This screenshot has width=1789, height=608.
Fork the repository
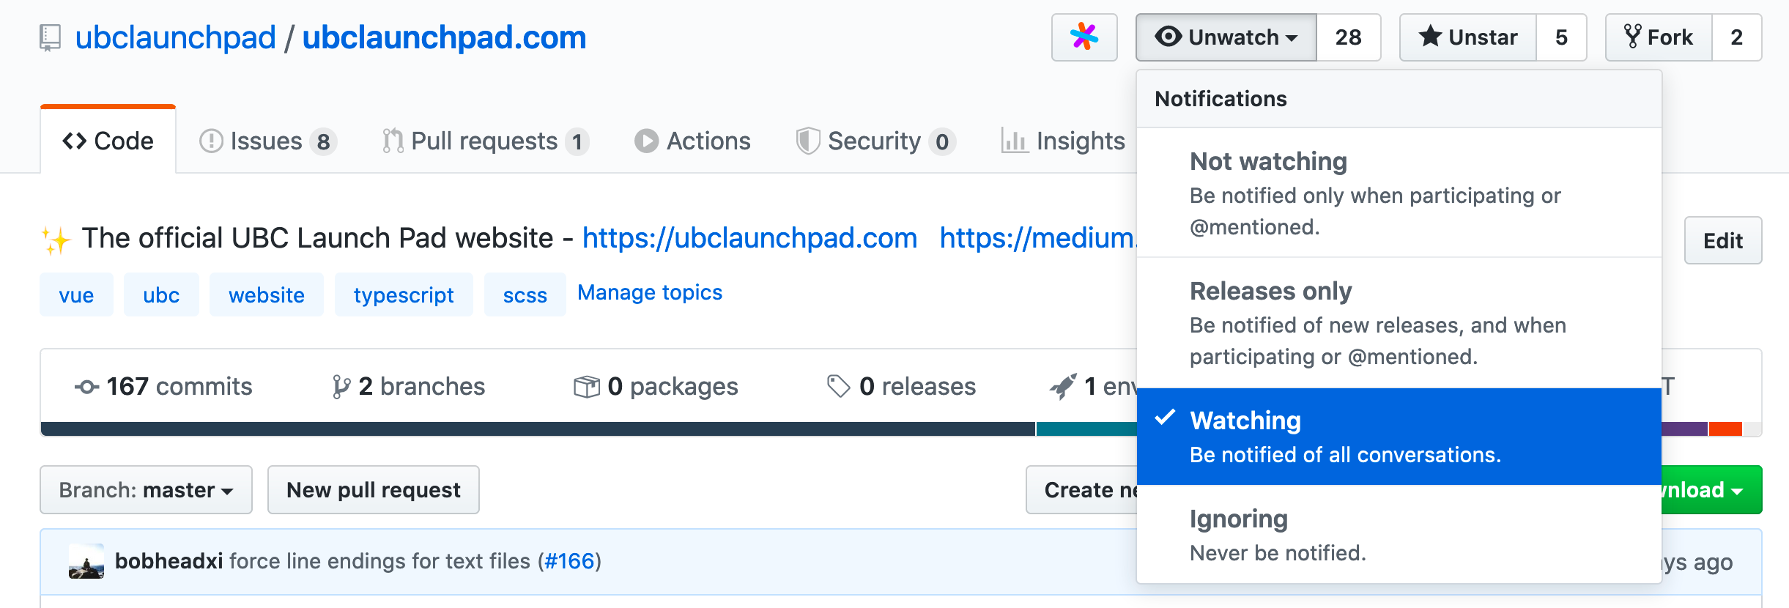[1659, 37]
